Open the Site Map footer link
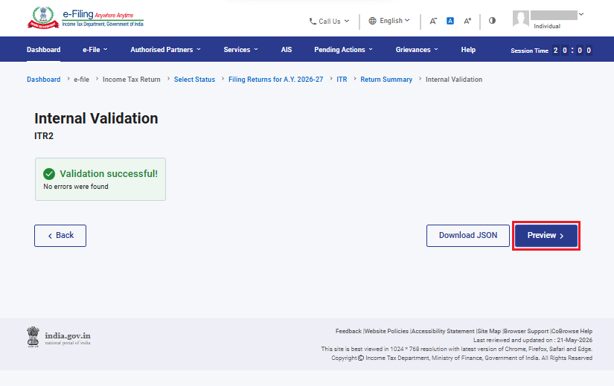Image resolution: width=614 pixels, height=386 pixels. [489, 331]
